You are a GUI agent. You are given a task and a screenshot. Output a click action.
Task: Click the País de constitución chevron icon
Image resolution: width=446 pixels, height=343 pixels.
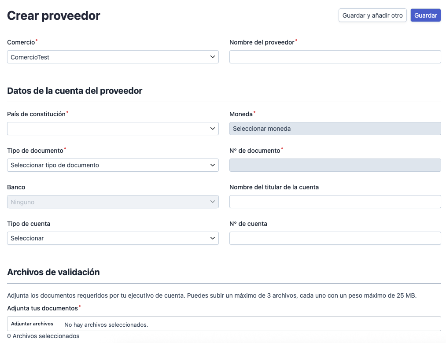tap(213, 128)
